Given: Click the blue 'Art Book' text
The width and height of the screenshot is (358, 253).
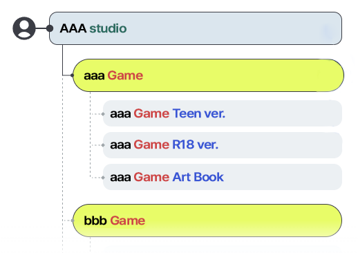Looking at the screenshot, I should (x=198, y=177).
